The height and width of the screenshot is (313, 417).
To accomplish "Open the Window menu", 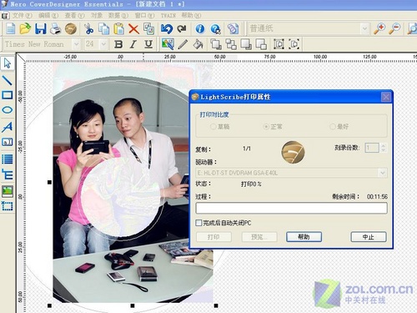I will (x=144, y=16).
